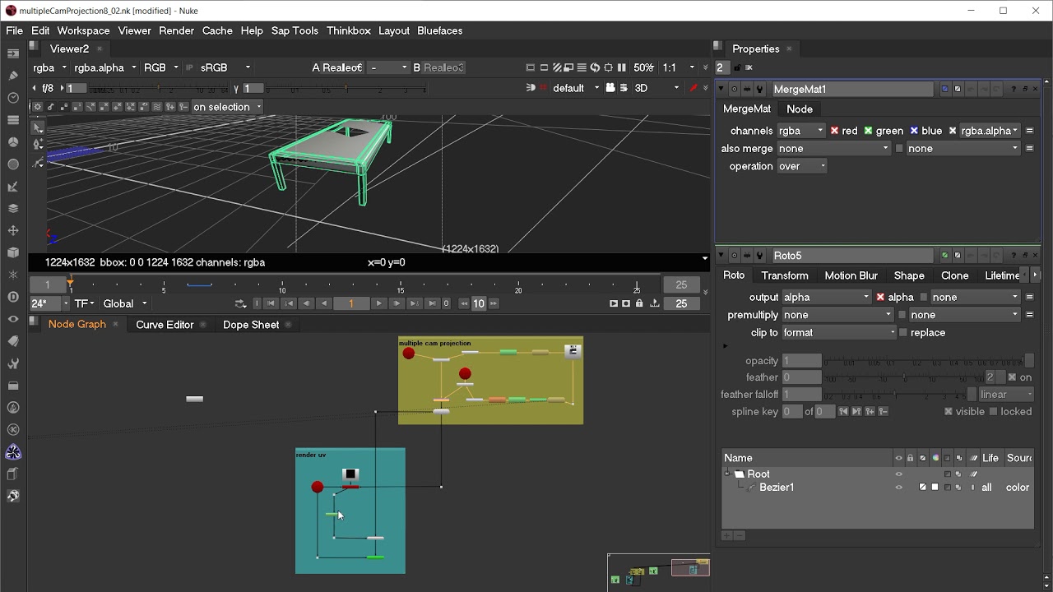Open the 3D cube nodes toolbar icon
Image resolution: width=1053 pixels, height=592 pixels.
(13, 252)
